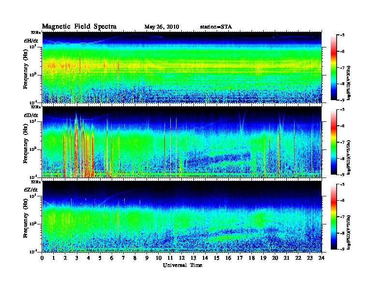Screen dimensions: 383x296
Task: Click hour "19" on the Universal Time axis
Action: (263, 258)
